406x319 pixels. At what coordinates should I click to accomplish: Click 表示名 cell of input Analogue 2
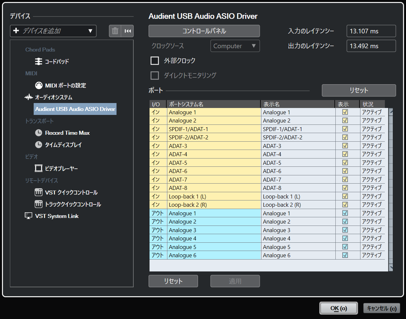298,121
